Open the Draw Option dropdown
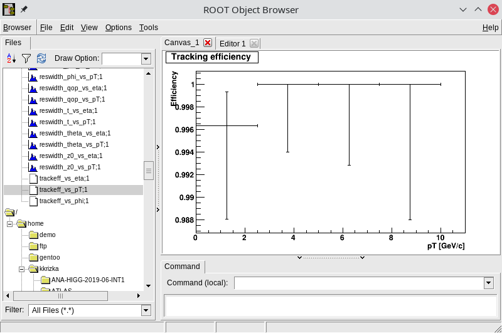The width and height of the screenshot is (502, 333). click(x=146, y=59)
